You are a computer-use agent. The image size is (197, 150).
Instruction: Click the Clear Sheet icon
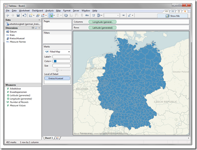(x=43, y=15)
